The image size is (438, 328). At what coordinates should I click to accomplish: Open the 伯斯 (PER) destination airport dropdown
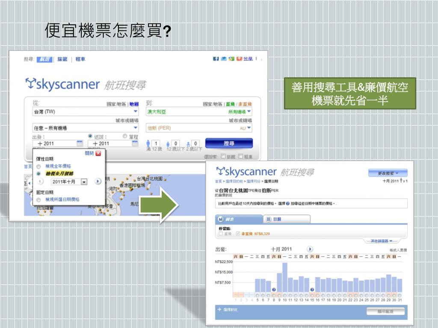(x=198, y=128)
